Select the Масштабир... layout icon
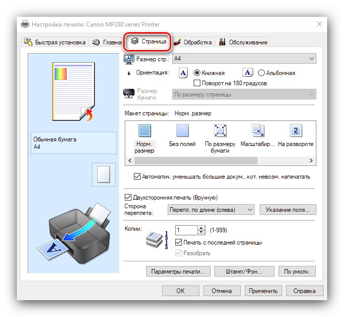The width and height of the screenshot is (344, 317). (x=258, y=131)
